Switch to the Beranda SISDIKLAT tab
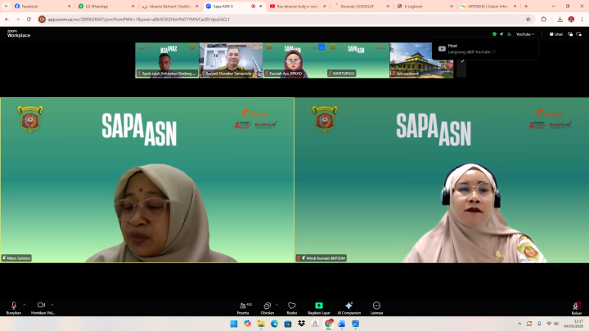Screen dimensions: 589x331 (x=361, y=7)
